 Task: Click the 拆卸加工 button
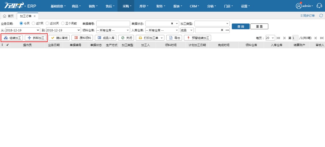pos(36,38)
